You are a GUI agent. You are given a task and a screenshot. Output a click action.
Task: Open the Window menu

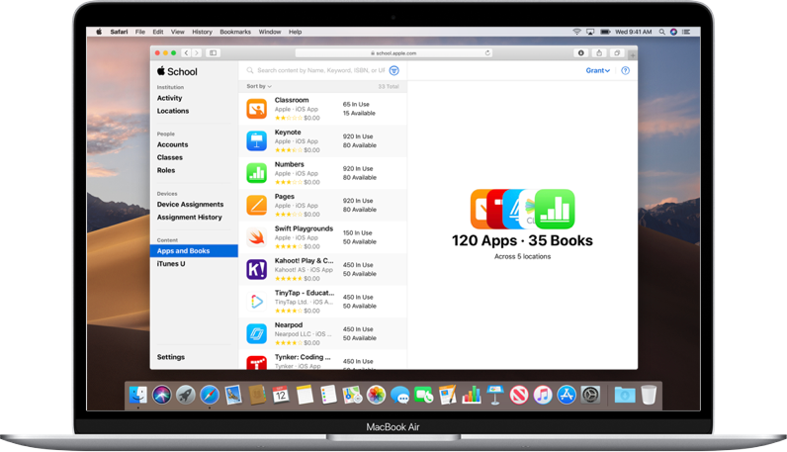point(270,32)
